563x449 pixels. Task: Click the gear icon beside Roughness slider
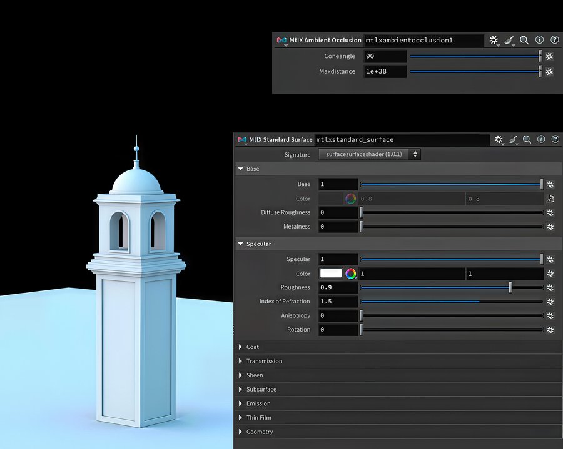(550, 287)
